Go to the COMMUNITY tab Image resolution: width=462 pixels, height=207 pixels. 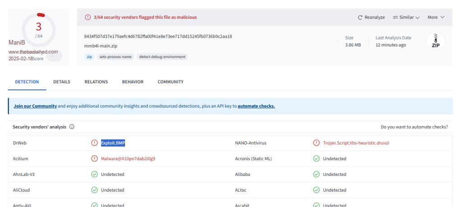[x=171, y=82]
